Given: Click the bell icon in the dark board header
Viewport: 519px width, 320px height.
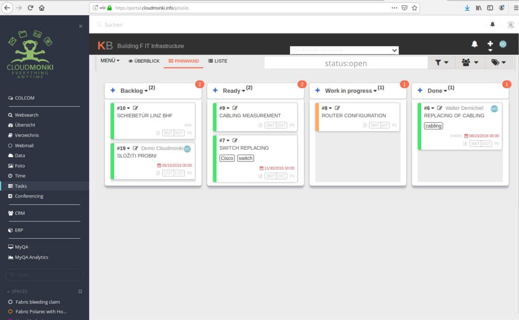Looking at the screenshot, I should [474, 44].
